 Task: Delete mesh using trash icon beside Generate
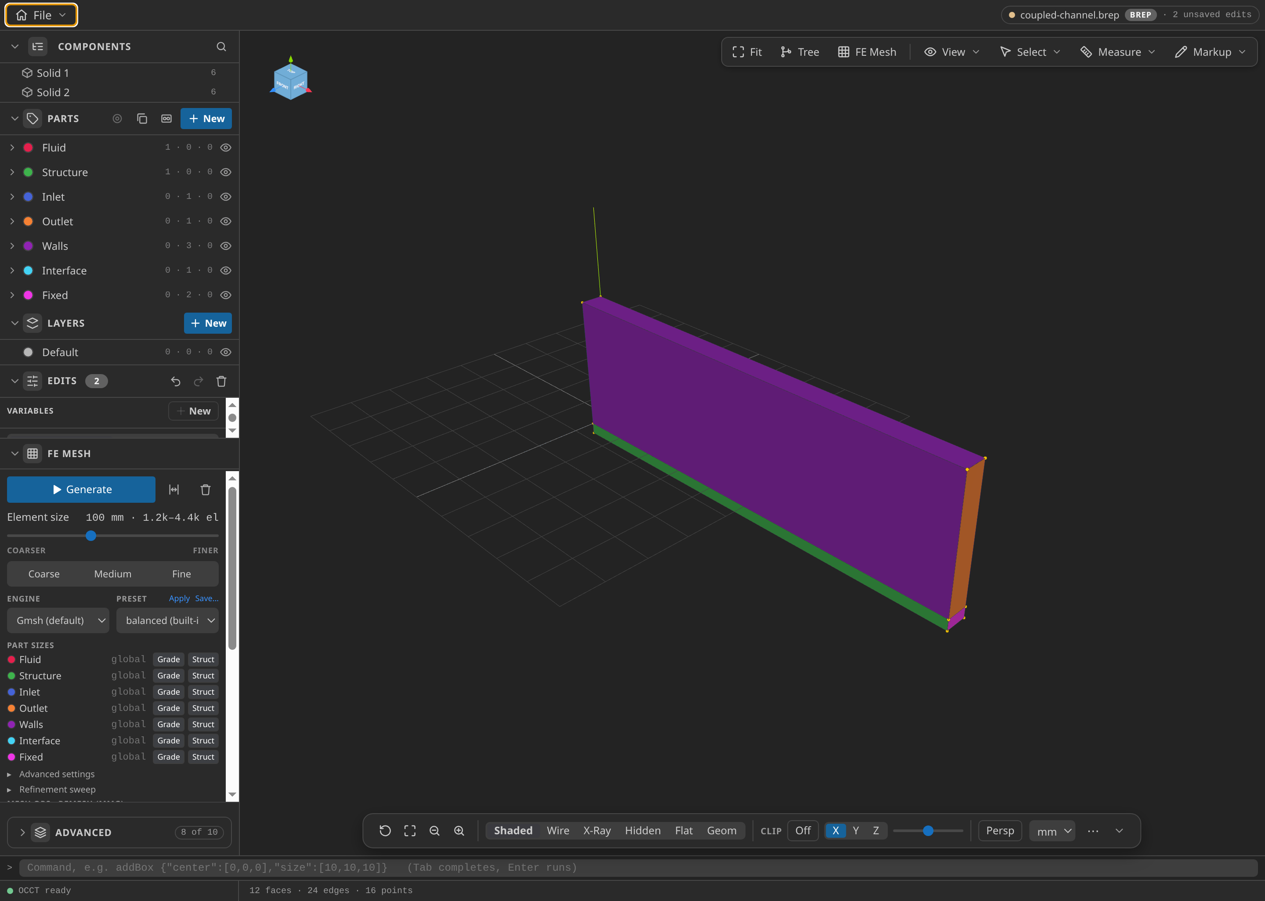(205, 489)
